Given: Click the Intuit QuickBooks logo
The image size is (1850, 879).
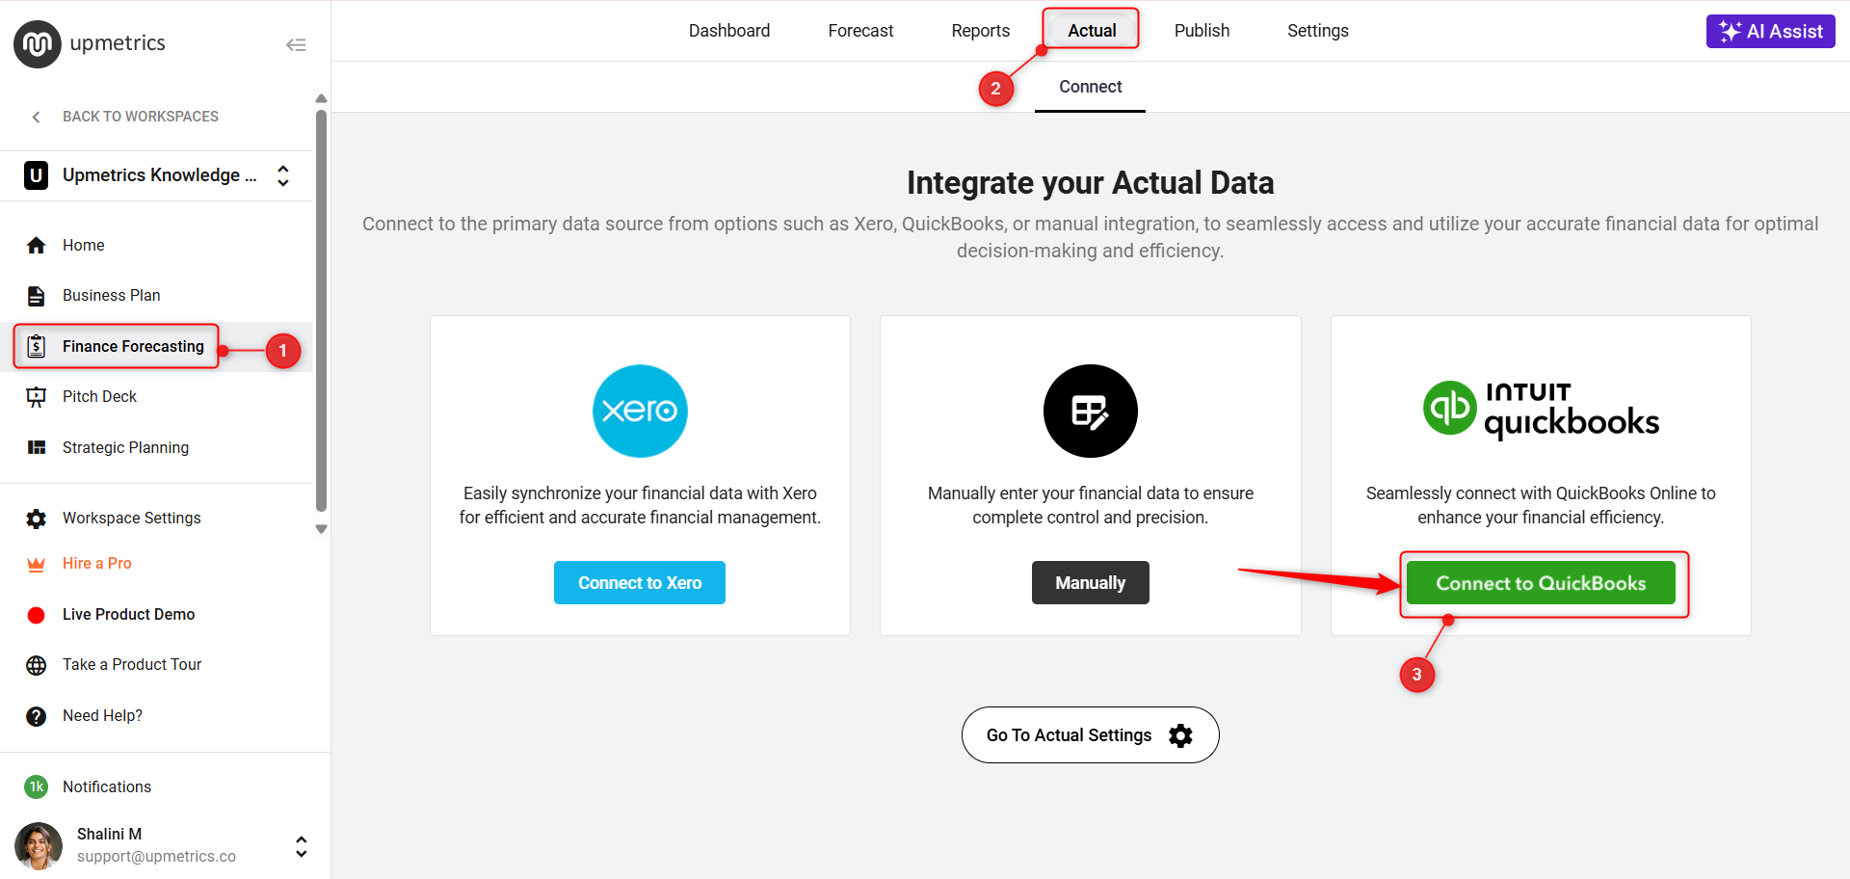Looking at the screenshot, I should pos(1541,411).
